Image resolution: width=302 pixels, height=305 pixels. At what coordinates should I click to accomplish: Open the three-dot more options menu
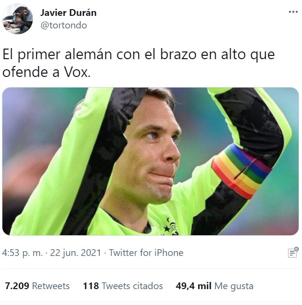(x=293, y=12)
